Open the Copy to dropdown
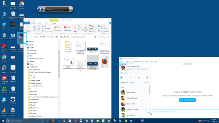 [x=58, y=30]
